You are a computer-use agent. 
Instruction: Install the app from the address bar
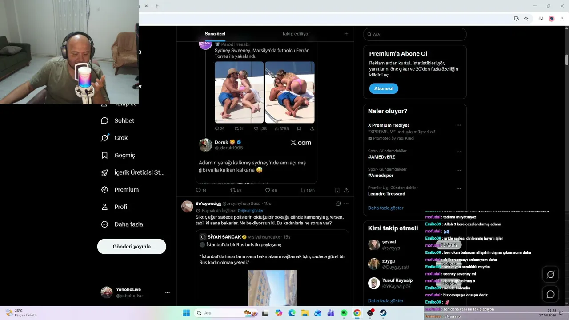click(x=516, y=19)
